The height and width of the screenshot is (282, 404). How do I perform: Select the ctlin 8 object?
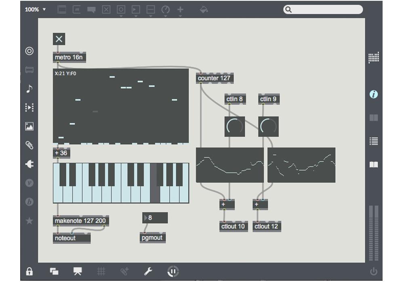pos(235,99)
